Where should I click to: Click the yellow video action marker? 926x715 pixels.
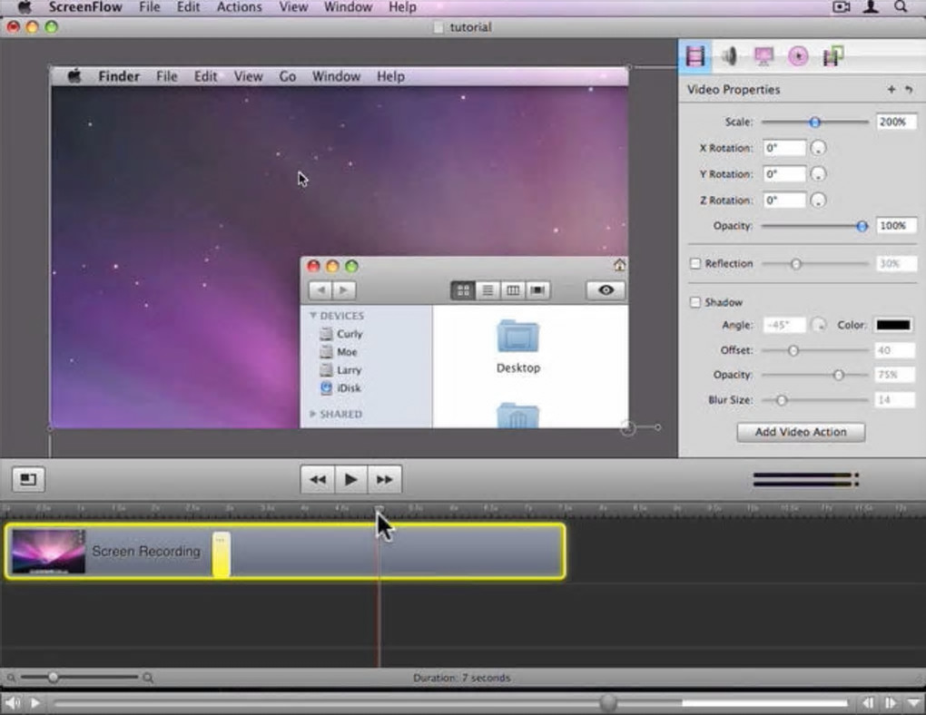222,553
